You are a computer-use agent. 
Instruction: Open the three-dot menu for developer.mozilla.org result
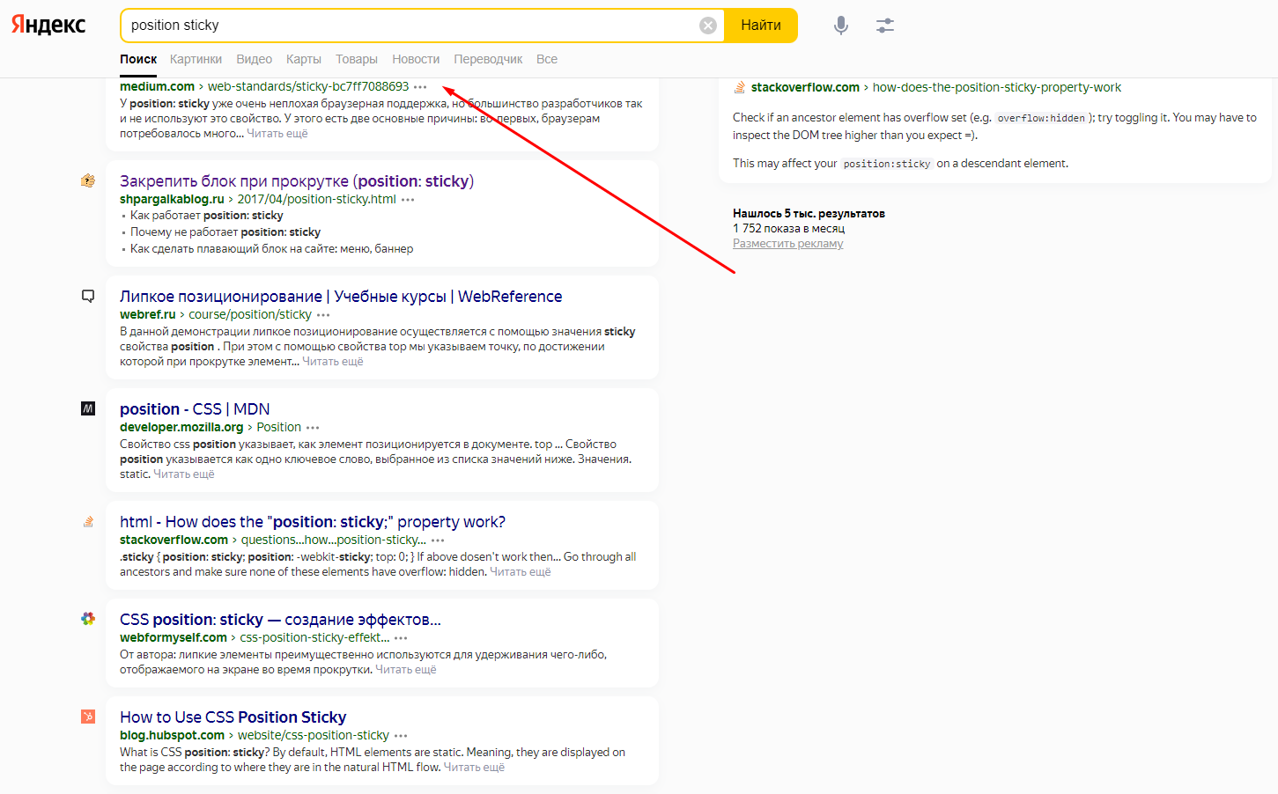pyautogui.click(x=313, y=428)
